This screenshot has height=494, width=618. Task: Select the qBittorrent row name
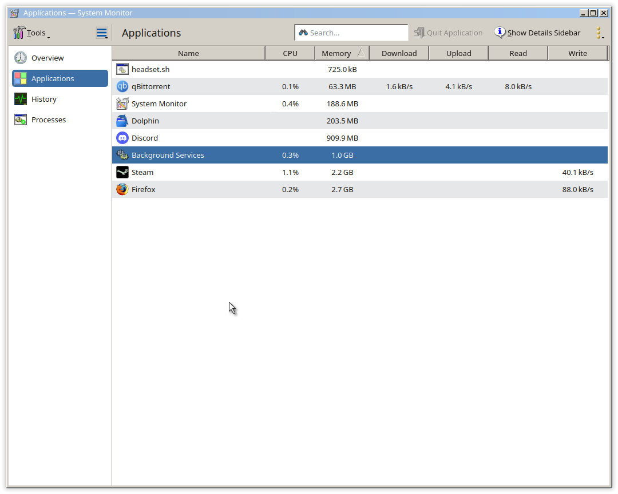(x=151, y=86)
